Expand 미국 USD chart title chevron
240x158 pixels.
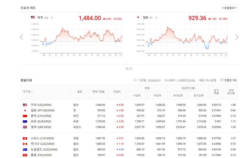52,17
